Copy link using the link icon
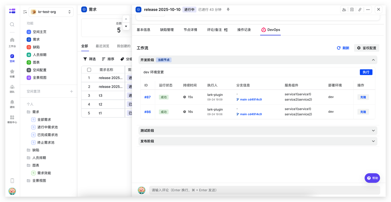The height and width of the screenshot is (202, 391). point(360,9)
